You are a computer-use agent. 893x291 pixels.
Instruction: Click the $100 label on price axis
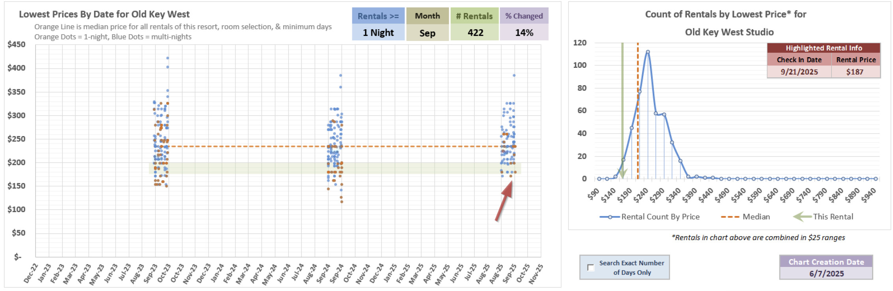tap(16, 209)
